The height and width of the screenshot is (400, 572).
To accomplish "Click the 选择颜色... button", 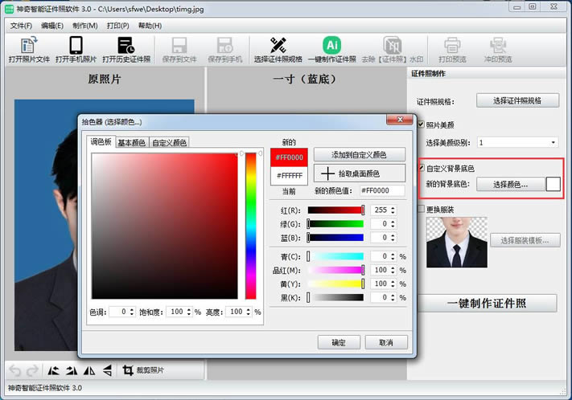I will (x=510, y=184).
